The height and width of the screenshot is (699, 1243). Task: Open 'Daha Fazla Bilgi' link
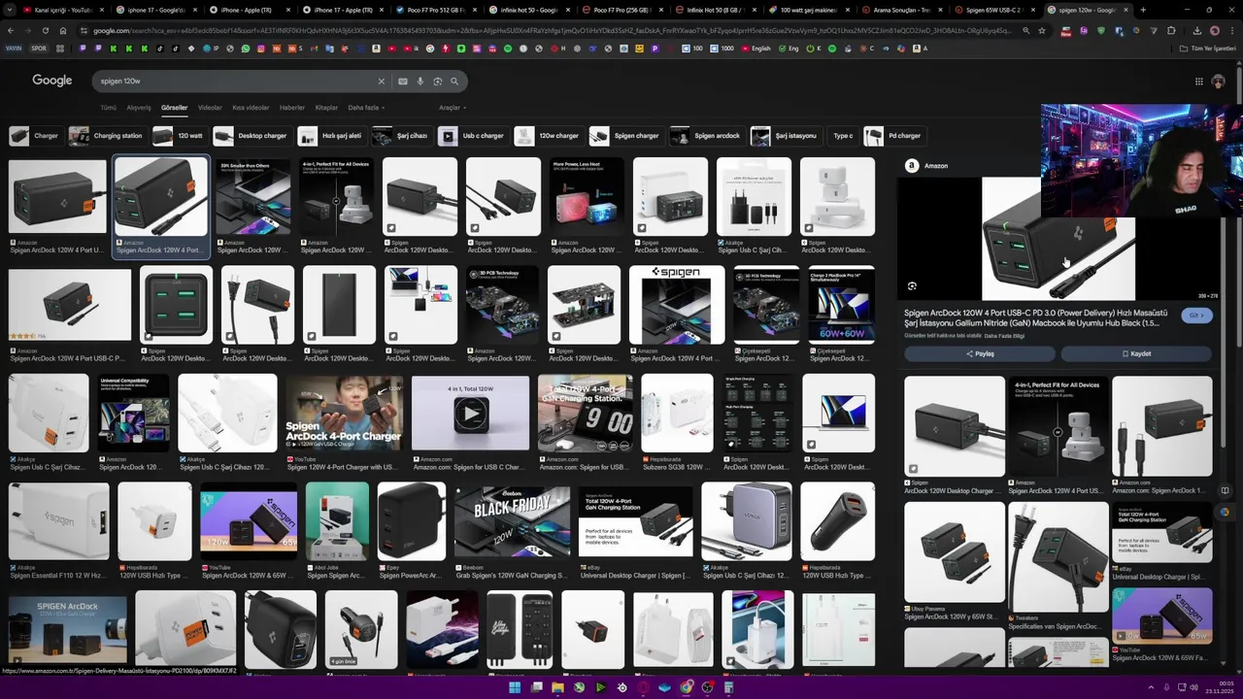(1004, 336)
